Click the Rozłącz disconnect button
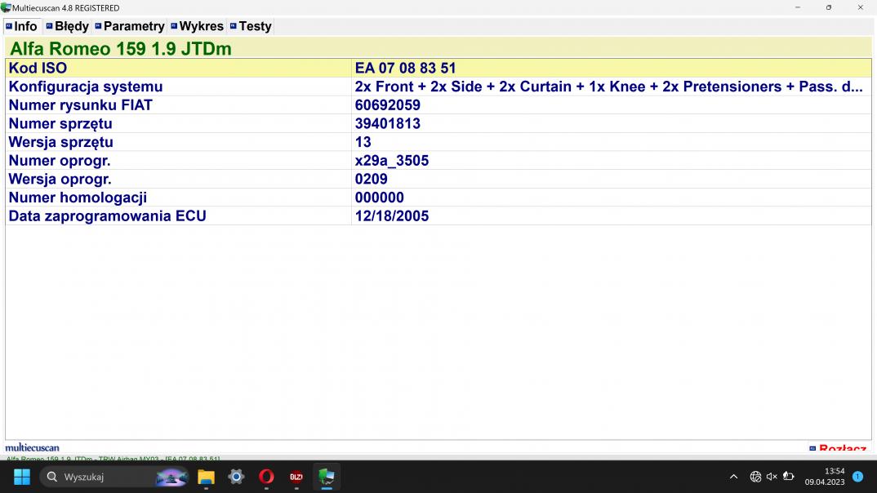This screenshot has height=493, width=877. point(837,448)
